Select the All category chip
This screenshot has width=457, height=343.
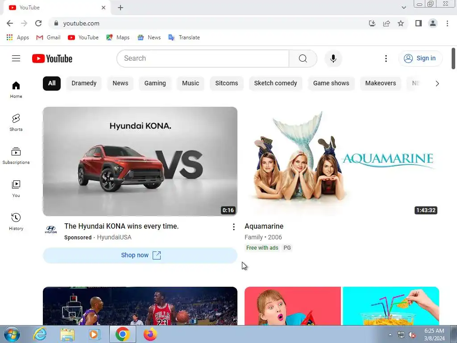[x=52, y=84]
